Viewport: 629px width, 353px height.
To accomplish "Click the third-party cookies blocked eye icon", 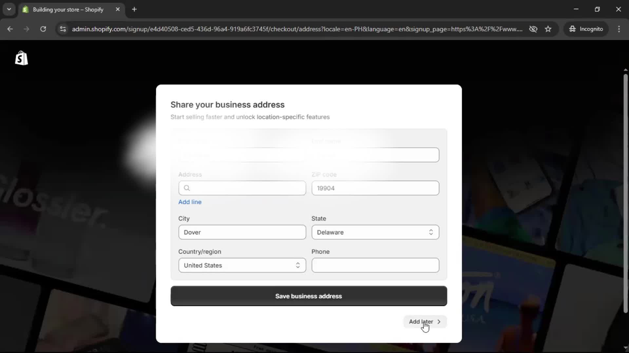I will (x=533, y=29).
